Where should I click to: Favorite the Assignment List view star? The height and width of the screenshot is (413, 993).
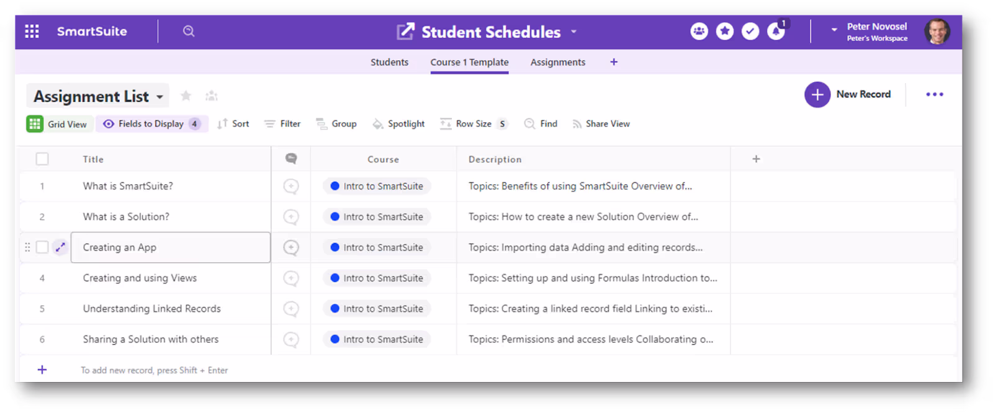186,95
